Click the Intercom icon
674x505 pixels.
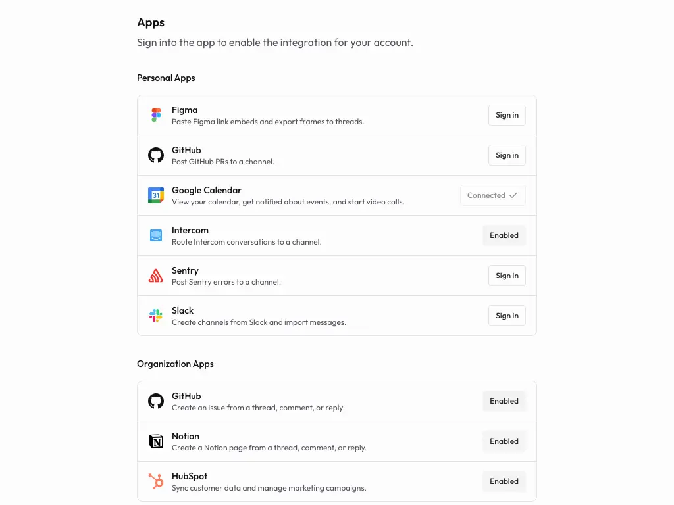tap(156, 235)
